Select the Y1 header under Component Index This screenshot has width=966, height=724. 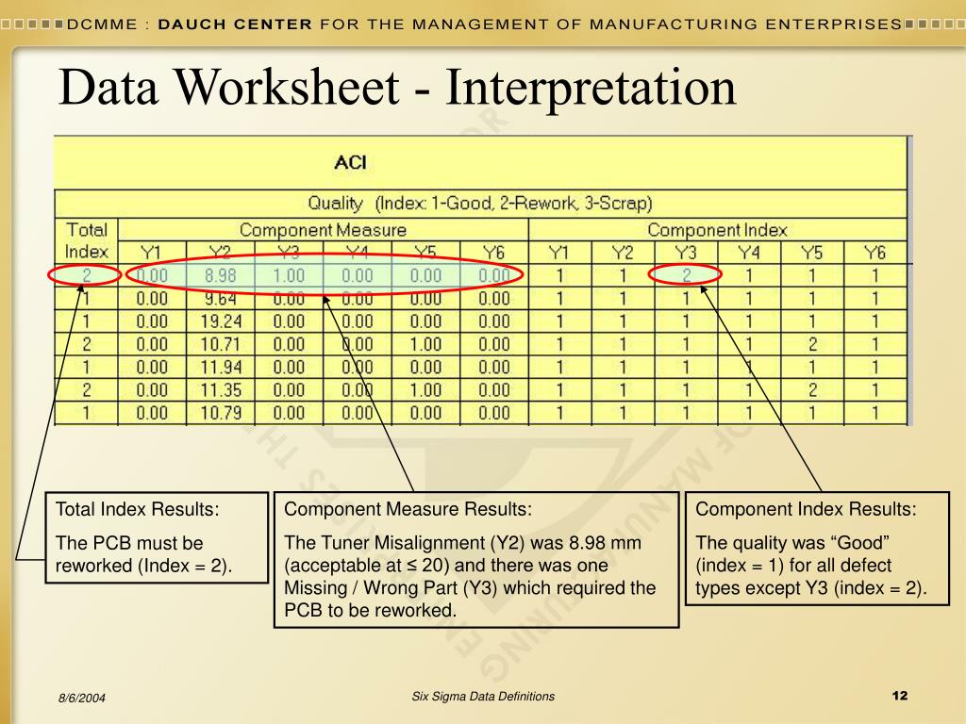(x=559, y=253)
